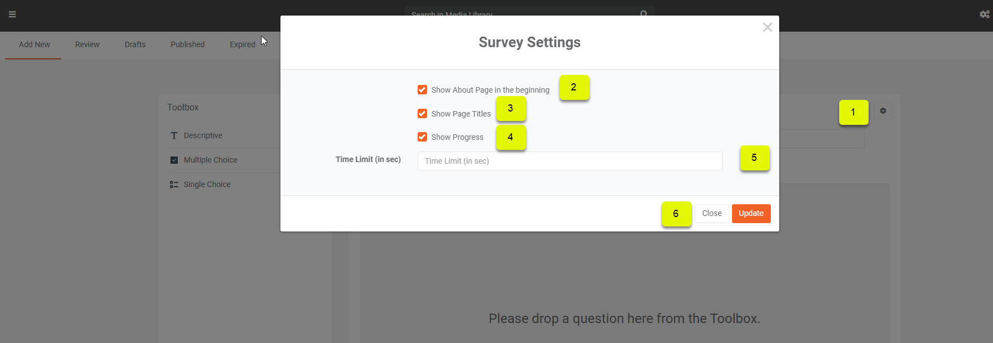Image resolution: width=993 pixels, height=343 pixels.
Task: Click the search magnifier icon
Action: tap(644, 13)
